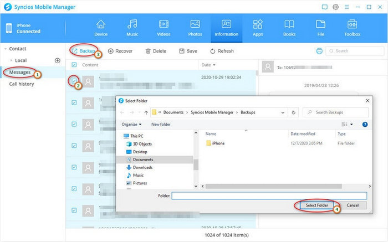The image size is (388, 242).
Task: Go forward in Select Folder dialog
Action: 132,112
